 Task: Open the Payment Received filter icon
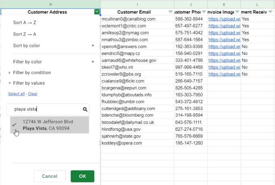click(271, 12)
